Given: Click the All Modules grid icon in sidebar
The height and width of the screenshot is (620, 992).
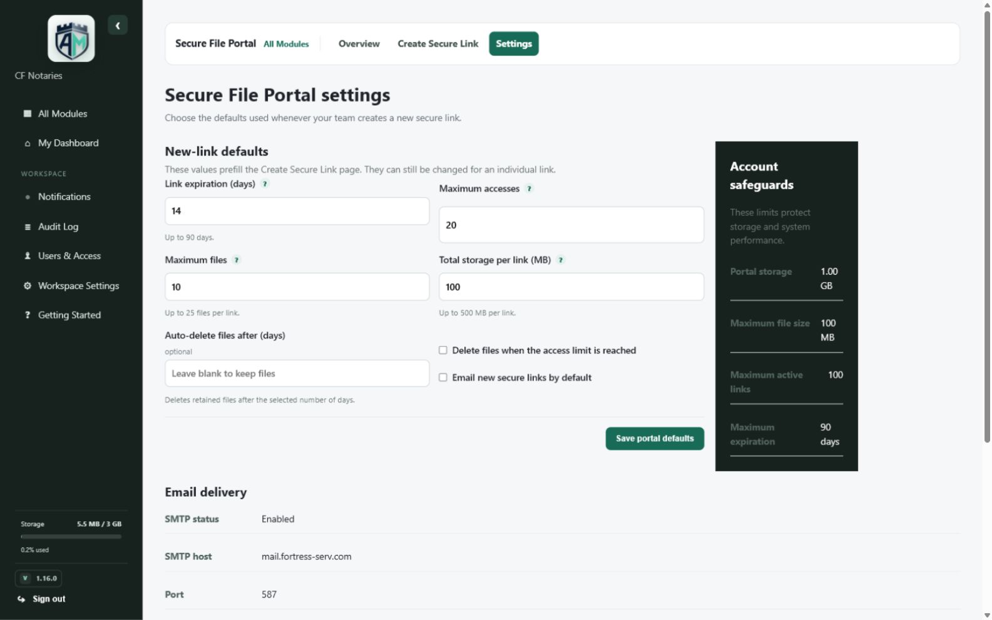Looking at the screenshot, I should coord(28,113).
